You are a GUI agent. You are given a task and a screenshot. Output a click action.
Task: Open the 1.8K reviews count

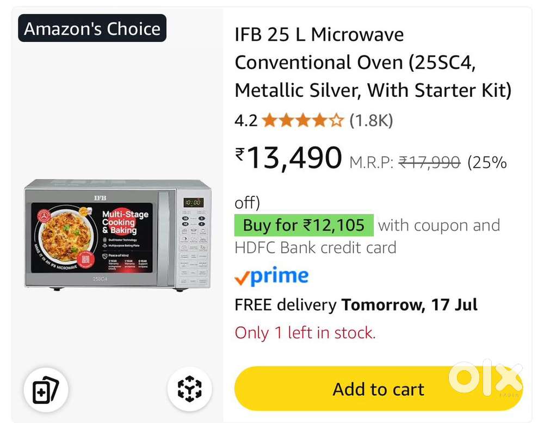tap(370, 120)
